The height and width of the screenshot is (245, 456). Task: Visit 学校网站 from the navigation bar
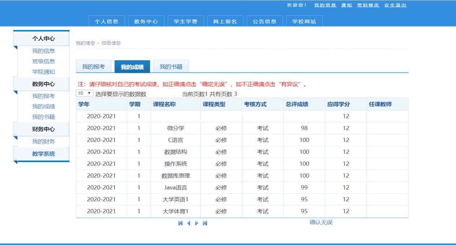[x=304, y=21]
